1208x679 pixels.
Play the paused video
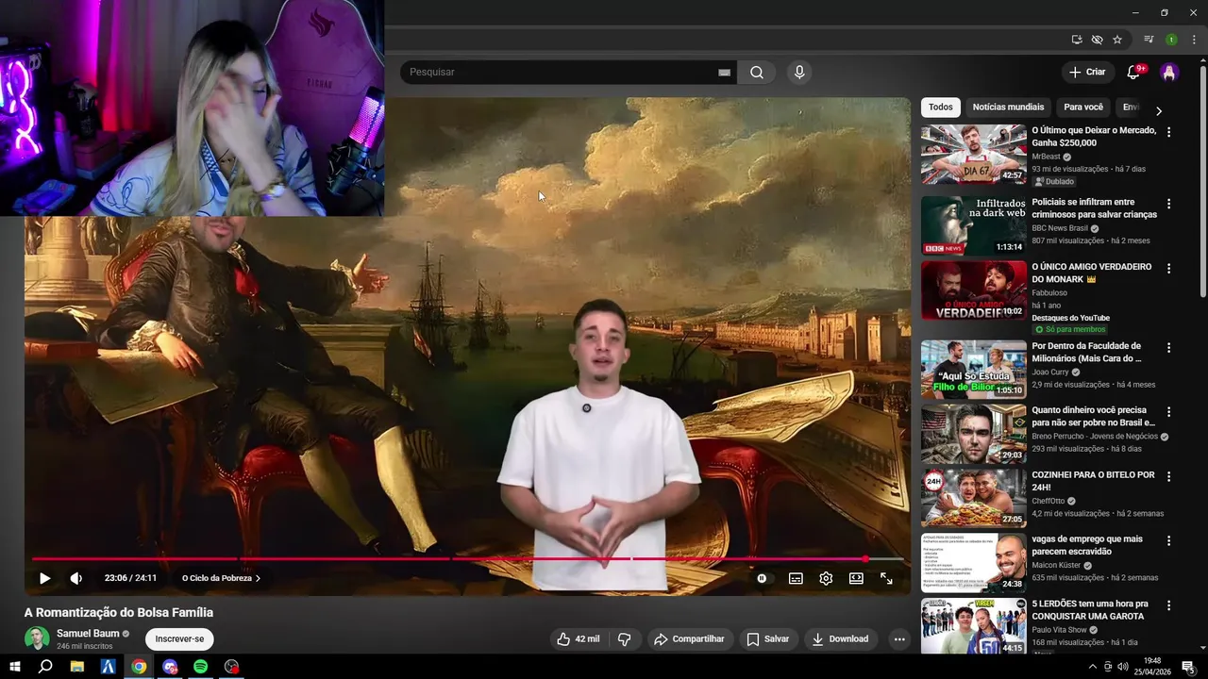(44, 578)
